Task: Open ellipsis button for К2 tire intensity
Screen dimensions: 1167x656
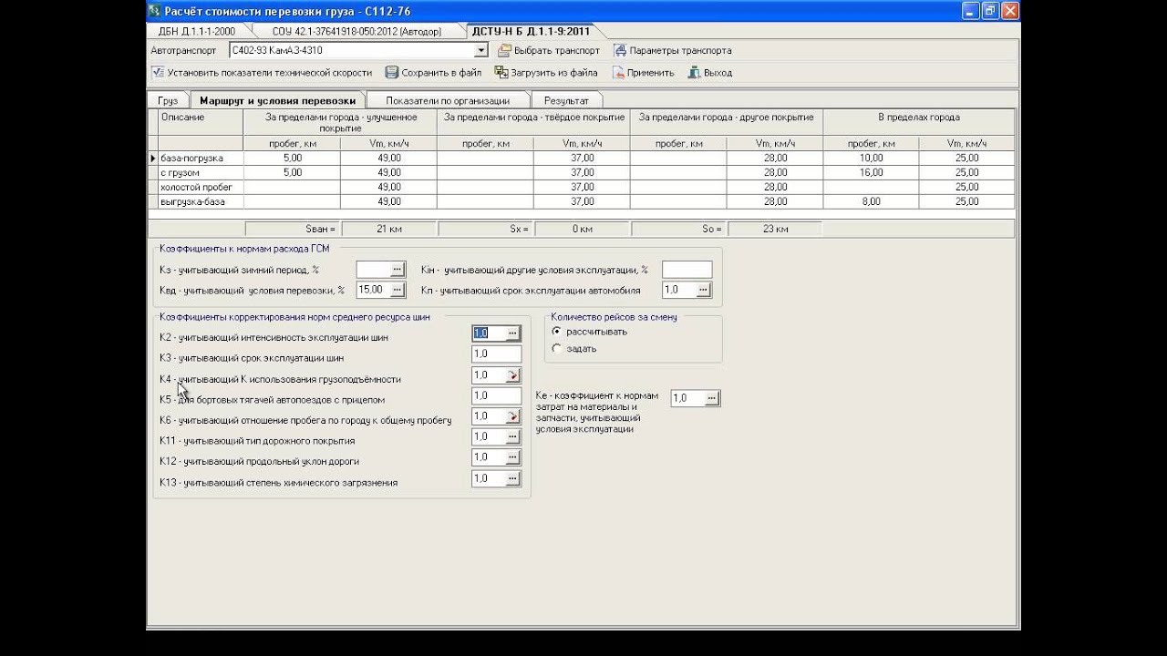Action: click(512, 333)
